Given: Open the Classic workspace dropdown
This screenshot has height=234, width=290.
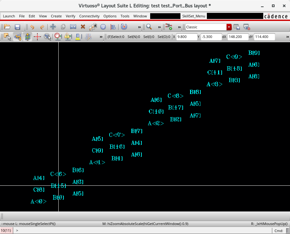Looking at the screenshot, I should pyautogui.click(x=208, y=27).
